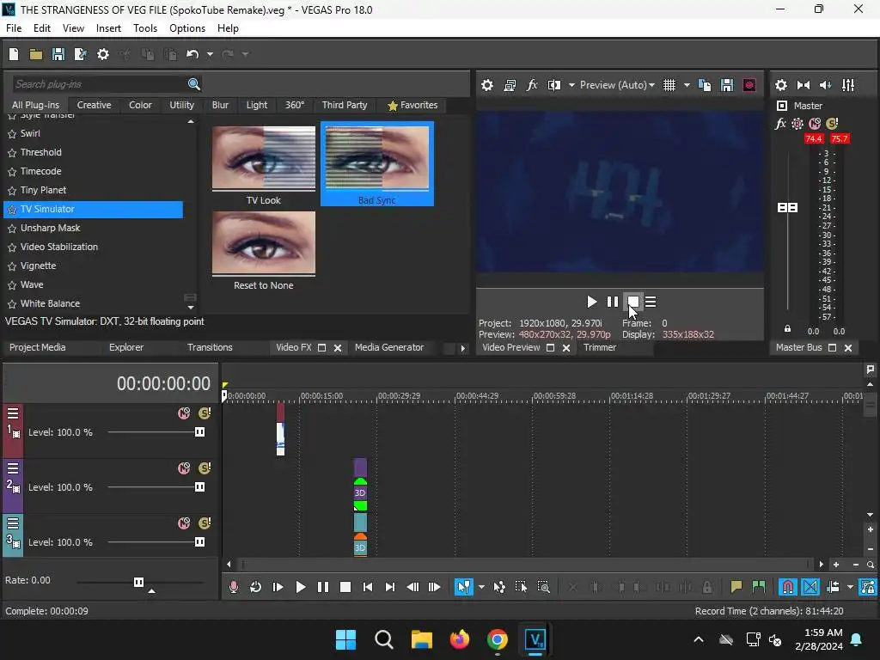Screen dimensions: 880x660
Task: Open the Insert menu
Action: (x=108, y=28)
